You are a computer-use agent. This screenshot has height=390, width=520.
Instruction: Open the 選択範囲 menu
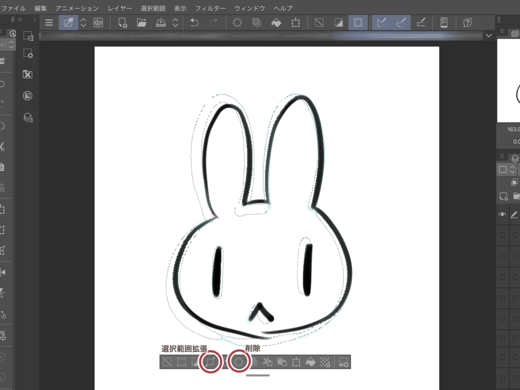coord(153,8)
